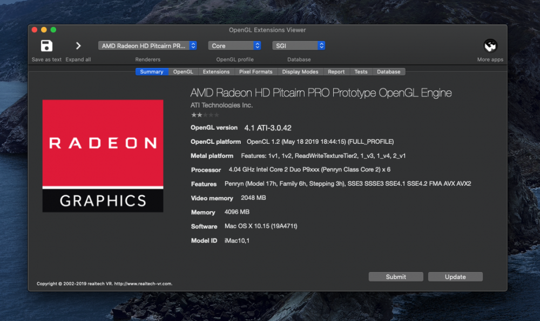Open the Database dropdown set to SGI
Viewport: 540px width, 321px height.
click(299, 46)
